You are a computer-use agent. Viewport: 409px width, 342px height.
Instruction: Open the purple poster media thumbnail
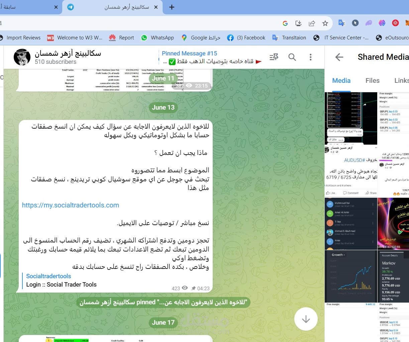(394, 223)
